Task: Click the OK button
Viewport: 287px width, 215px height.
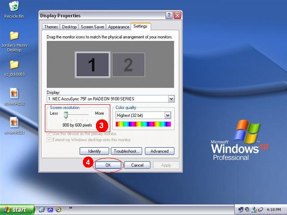Action: [108, 165]
